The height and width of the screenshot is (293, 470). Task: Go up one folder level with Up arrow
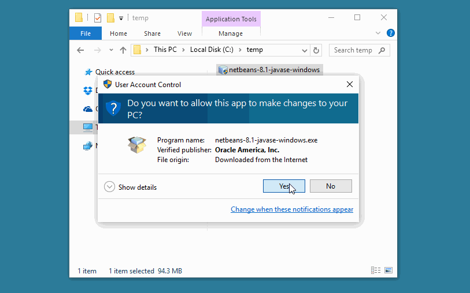[123, 50]
